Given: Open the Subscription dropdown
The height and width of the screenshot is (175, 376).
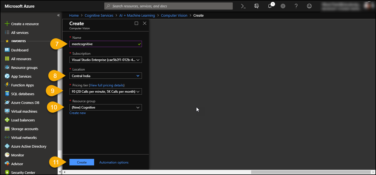Looking at the screenshot, I should (106, 60).
